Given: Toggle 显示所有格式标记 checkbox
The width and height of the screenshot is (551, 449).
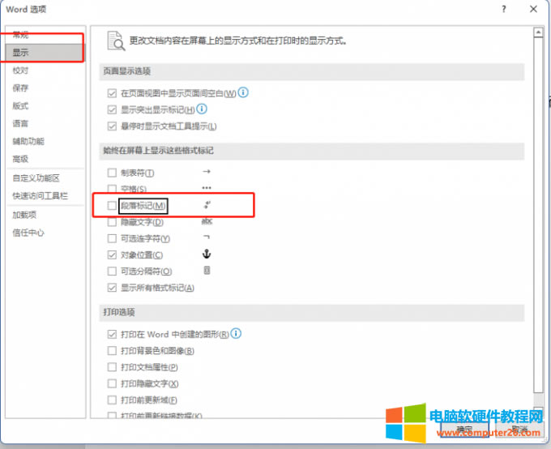Looking at the screenshot, I should point(112,288).
